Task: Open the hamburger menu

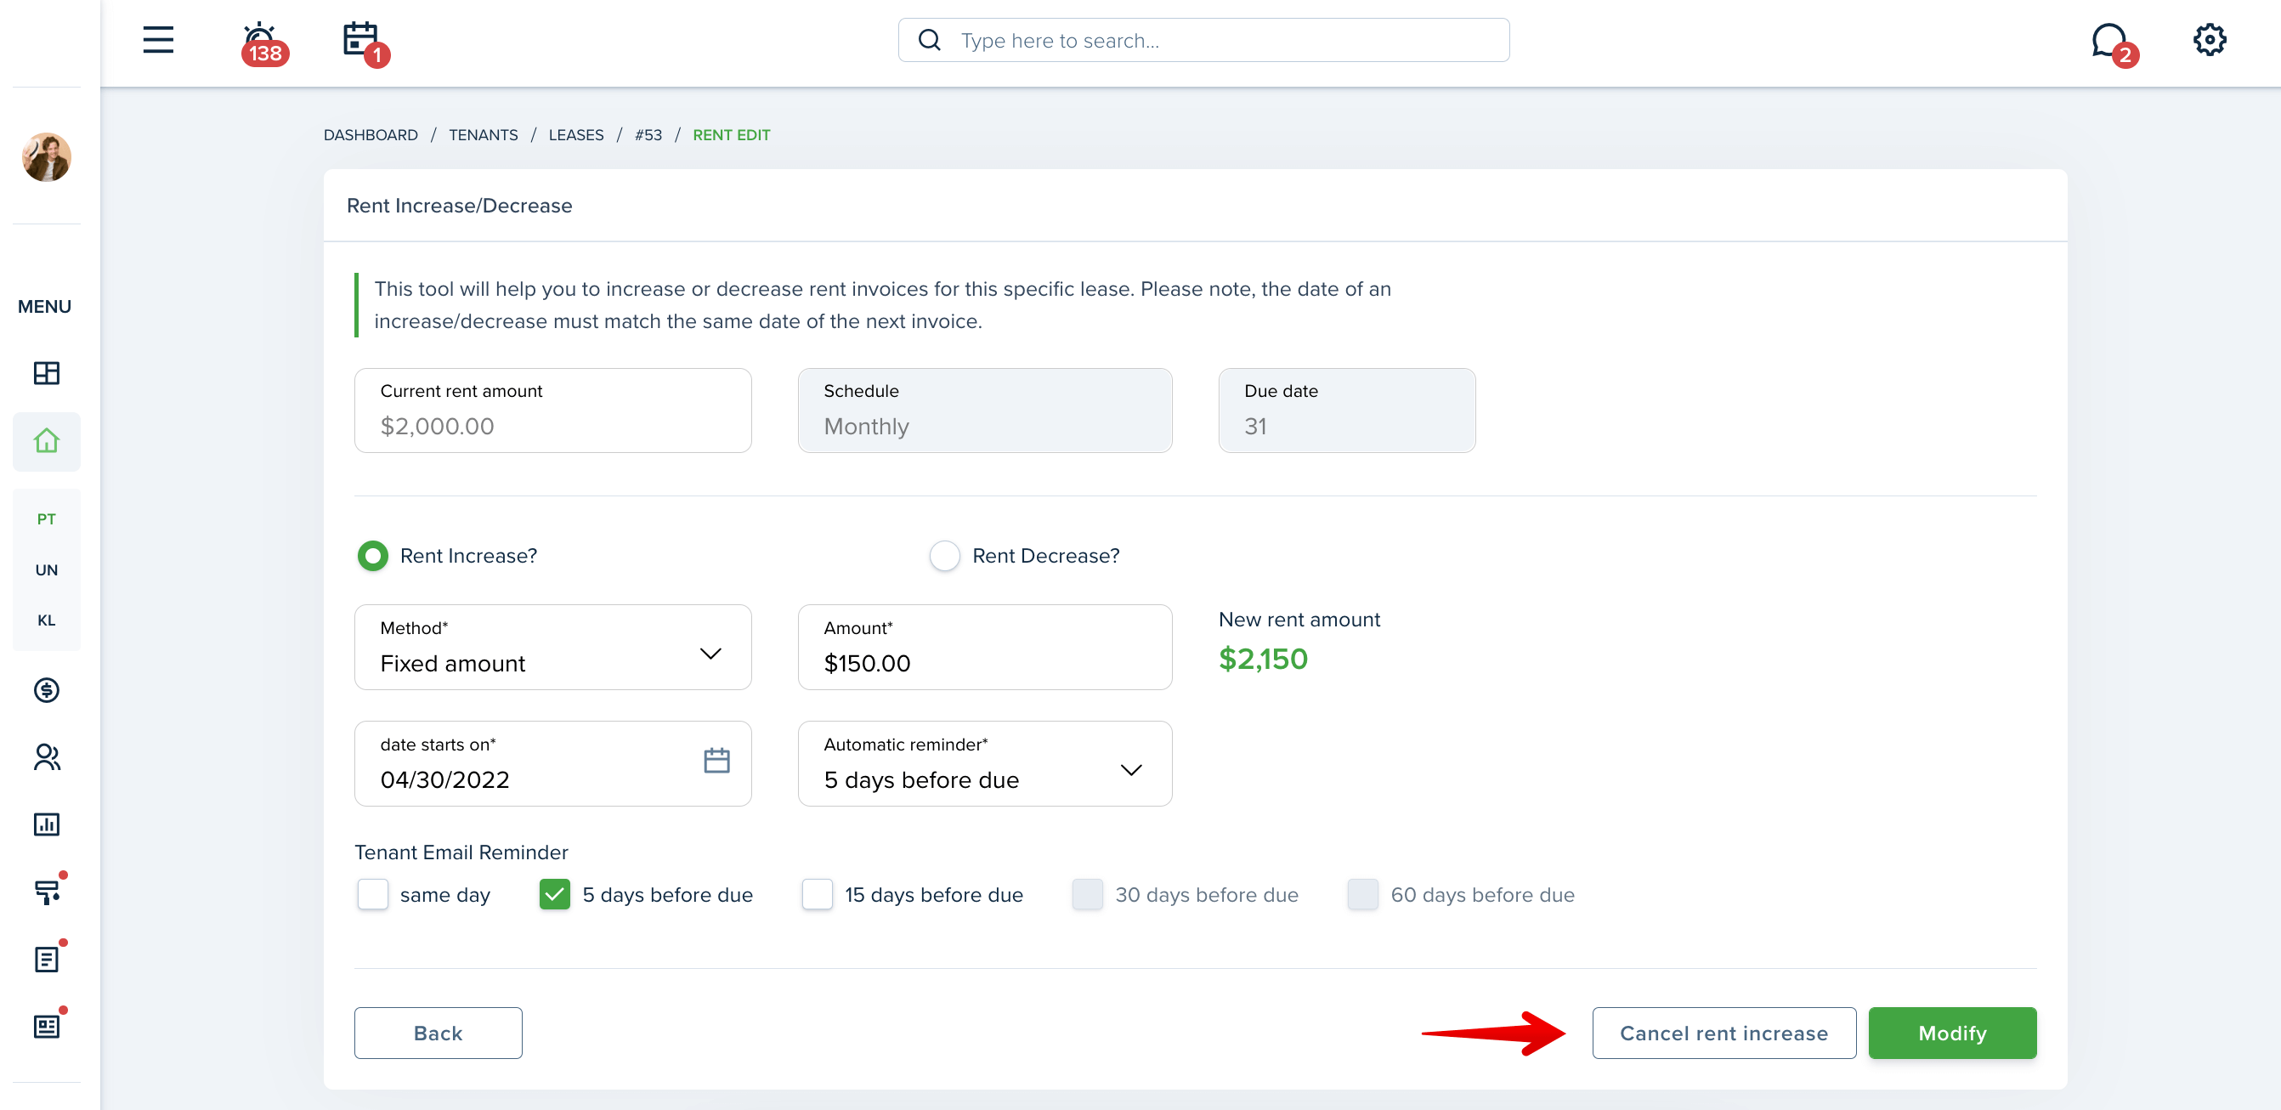Action: coord(159,40)
